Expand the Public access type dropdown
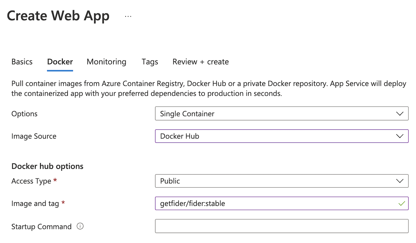 [274, 181]
